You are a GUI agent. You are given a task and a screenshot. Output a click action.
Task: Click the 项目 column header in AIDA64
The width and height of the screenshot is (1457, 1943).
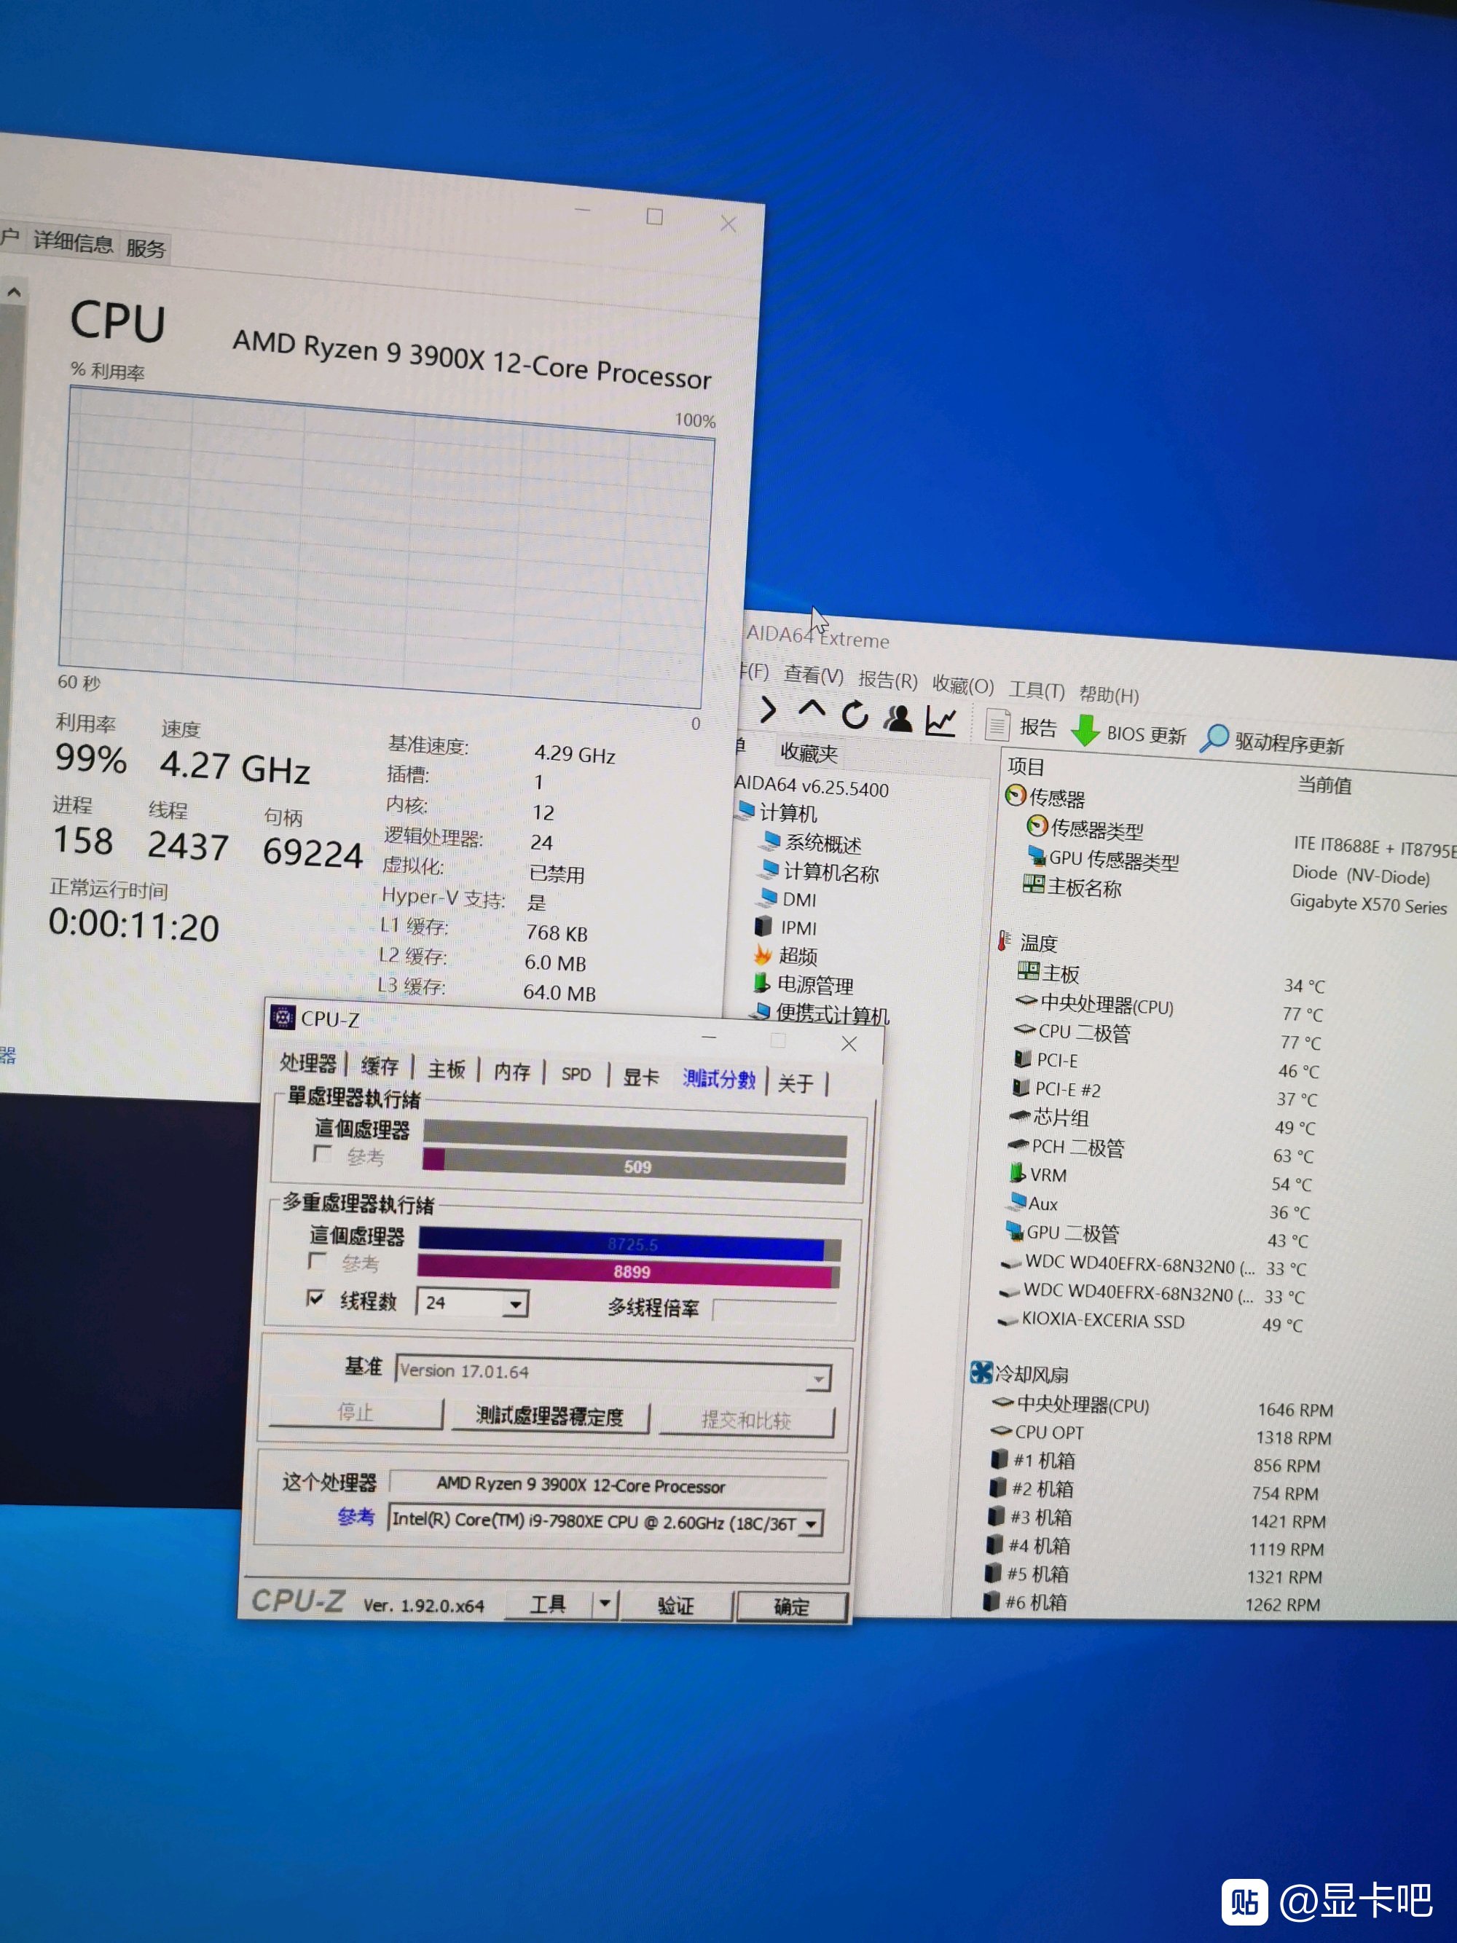tap(1026, 766)
